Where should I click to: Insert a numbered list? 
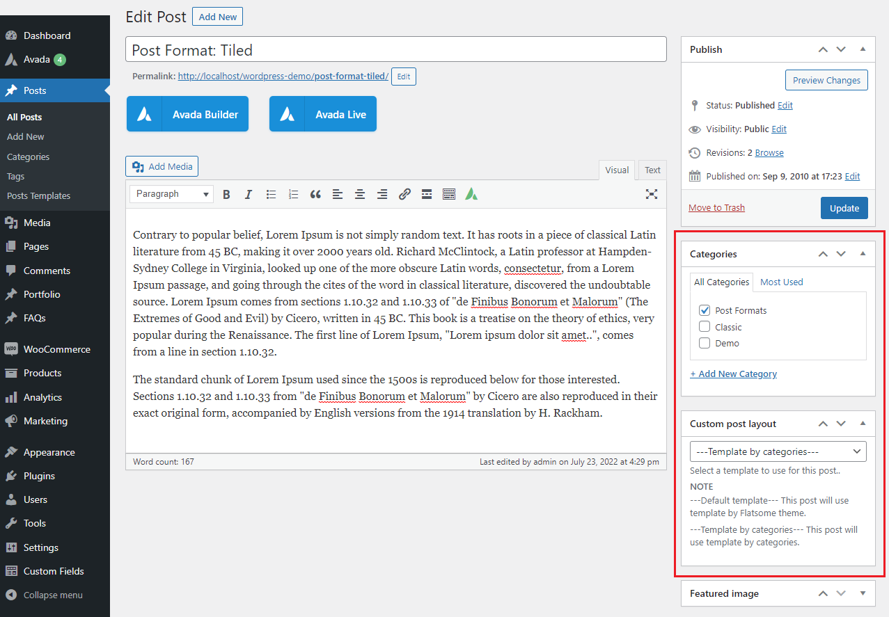pyautogui.click(x=293, y=195)
